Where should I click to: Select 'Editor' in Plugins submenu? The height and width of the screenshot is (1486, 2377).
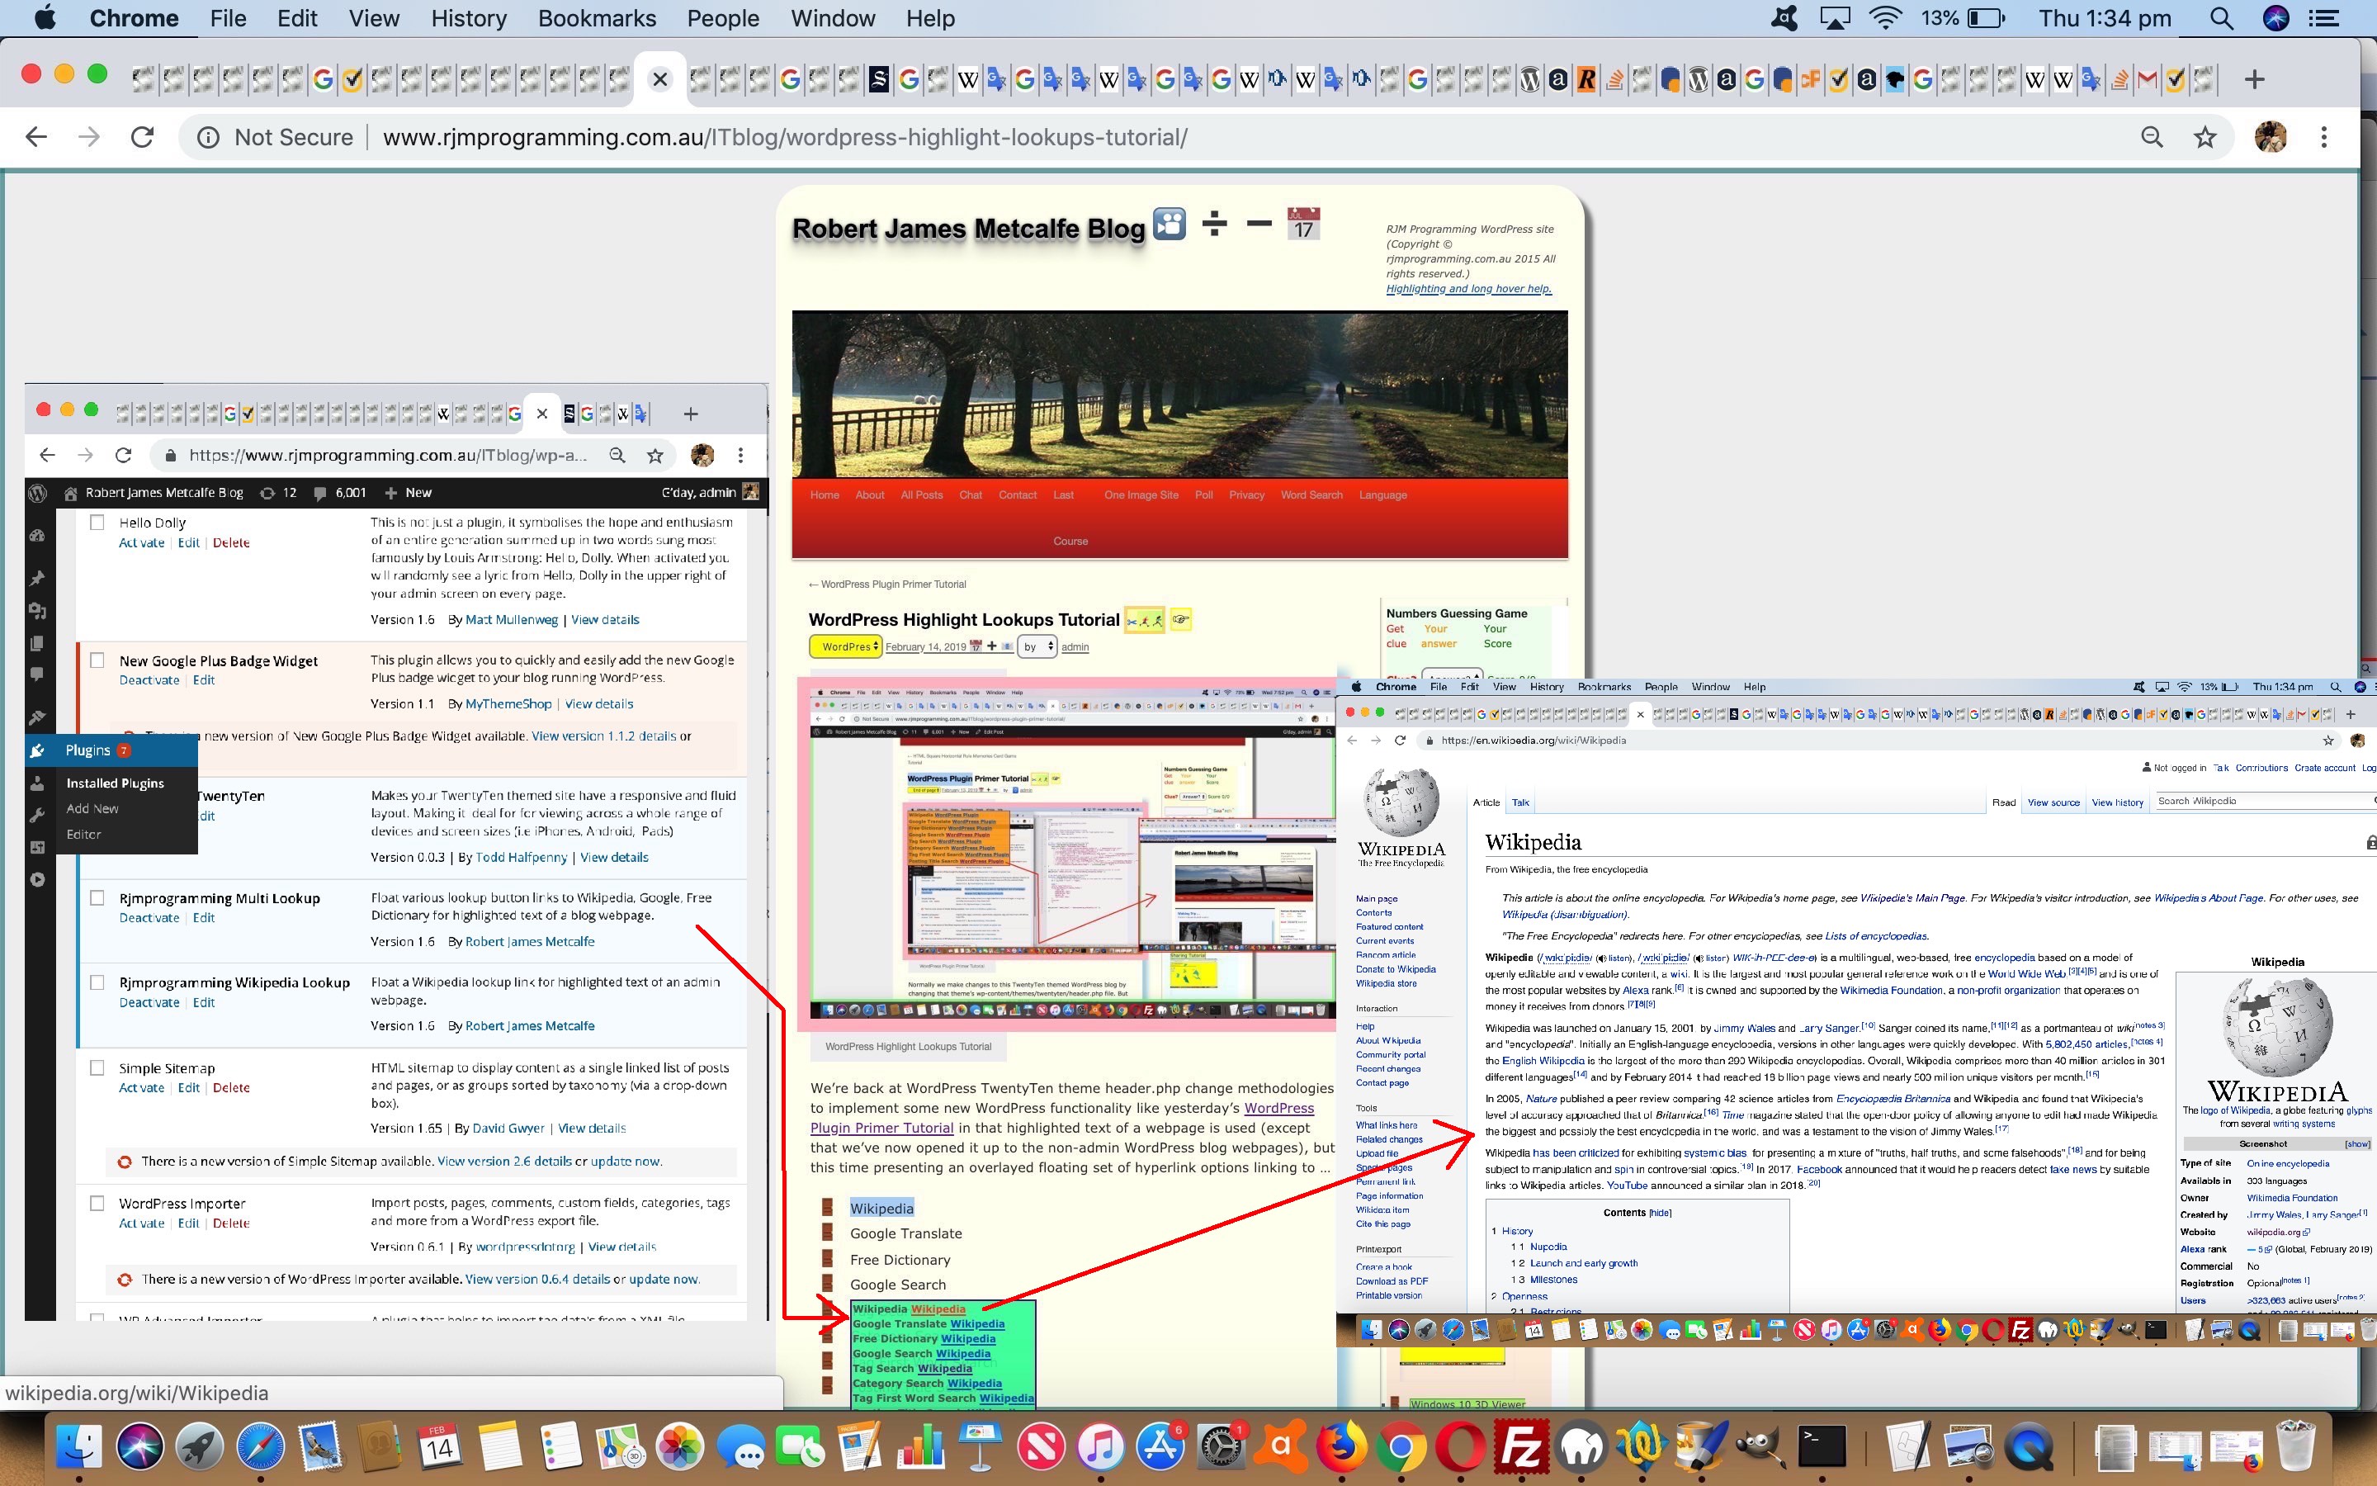coord(83,835)
